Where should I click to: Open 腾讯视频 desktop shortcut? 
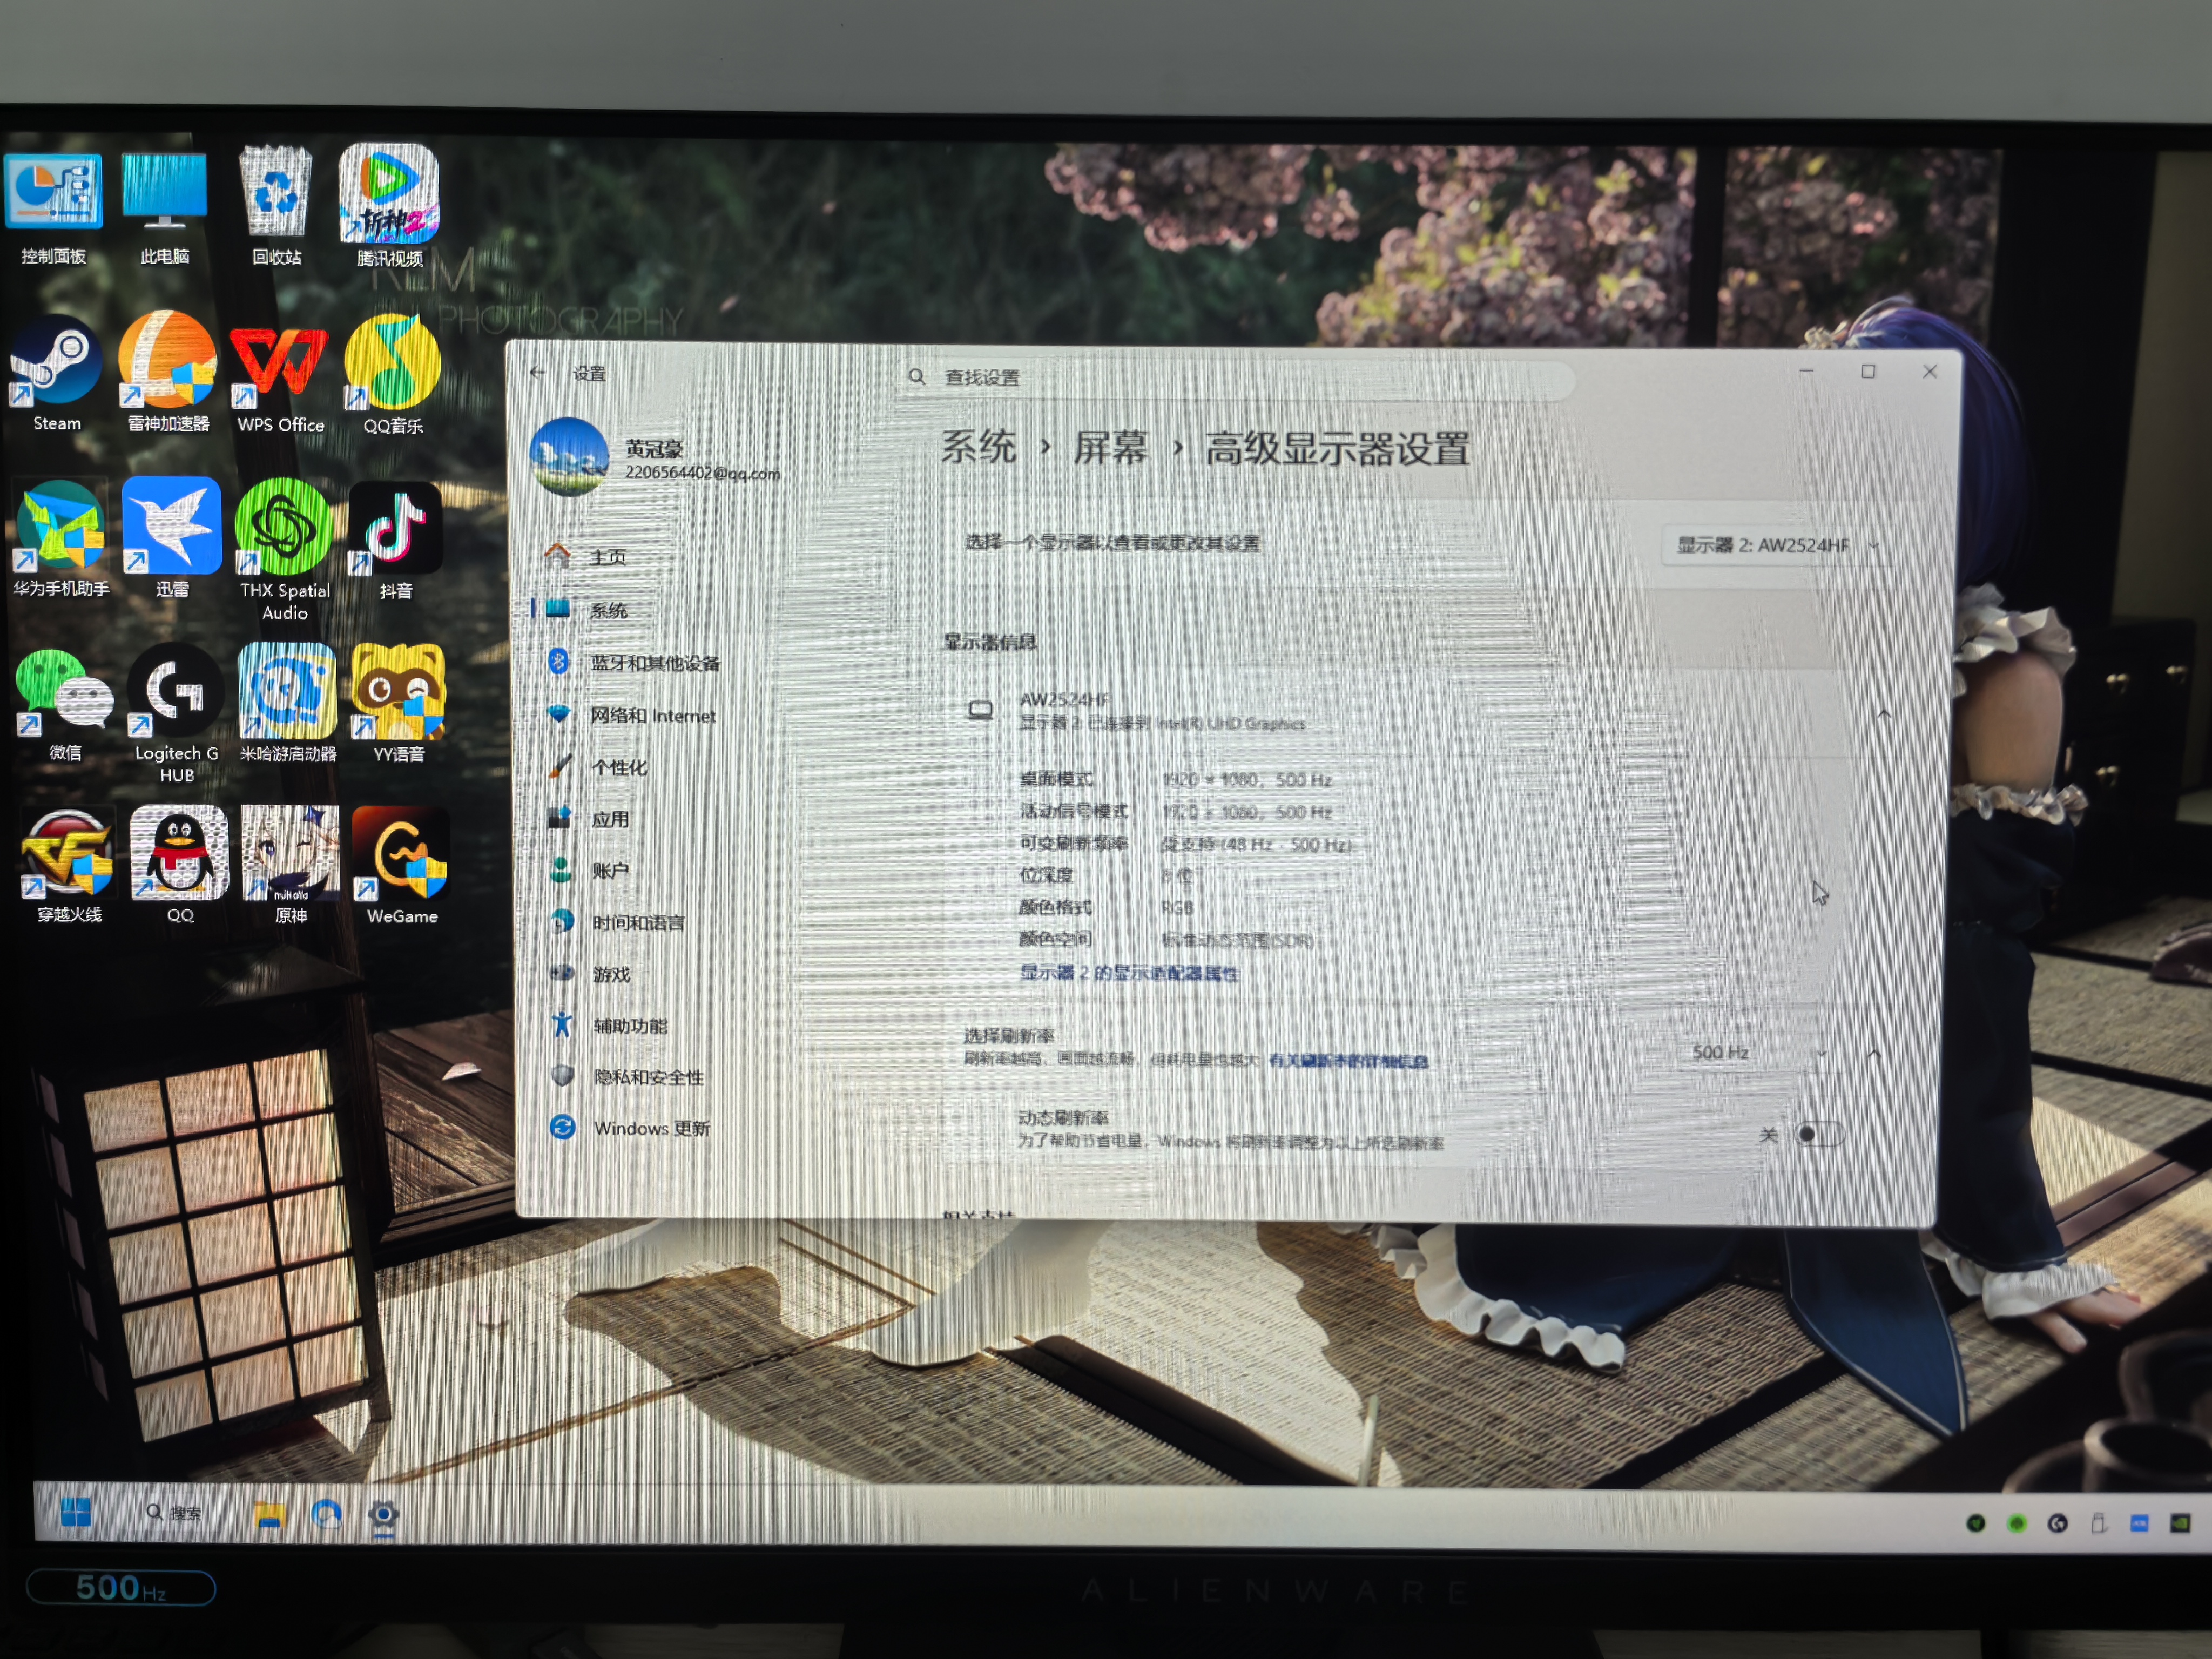[389, 206]
